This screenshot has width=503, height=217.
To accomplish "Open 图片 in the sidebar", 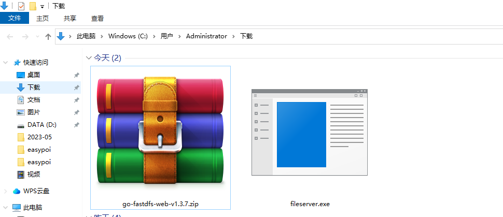I will coord(34,112).
